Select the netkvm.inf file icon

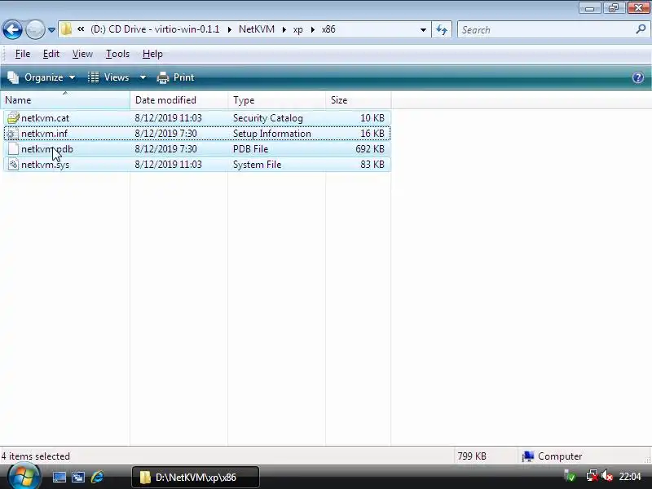(x=12, y=134)
